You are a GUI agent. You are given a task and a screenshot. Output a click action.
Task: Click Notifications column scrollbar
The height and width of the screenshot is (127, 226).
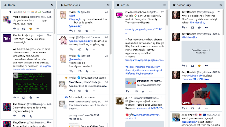point(111,32)
